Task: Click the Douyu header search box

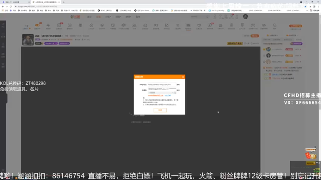Action: pyautogui.click(x=199, y=17)
